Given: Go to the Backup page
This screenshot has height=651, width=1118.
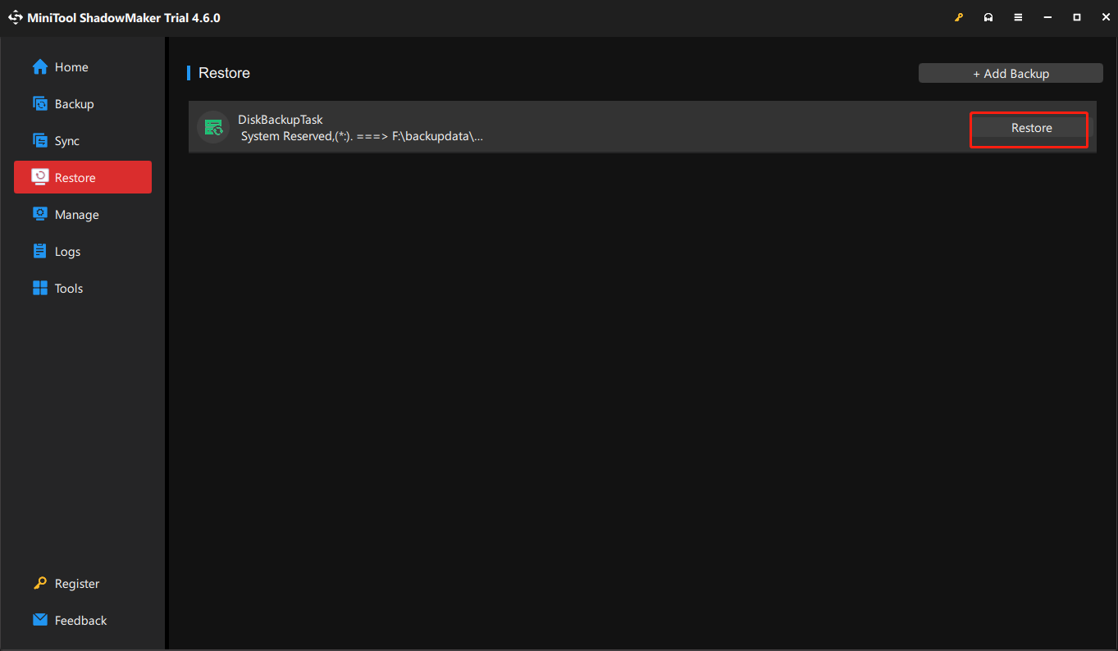Looking at the screenshot, I should click(x=83, y=103).
